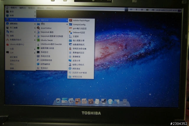
Task: Choose 登出... from the main menu
Action: tap(13, 64)
